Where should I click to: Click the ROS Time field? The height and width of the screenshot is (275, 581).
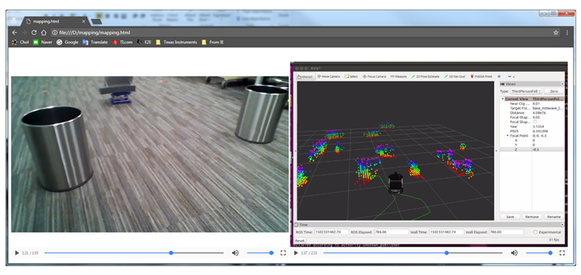pyautogui.click(x=332, y=232)
